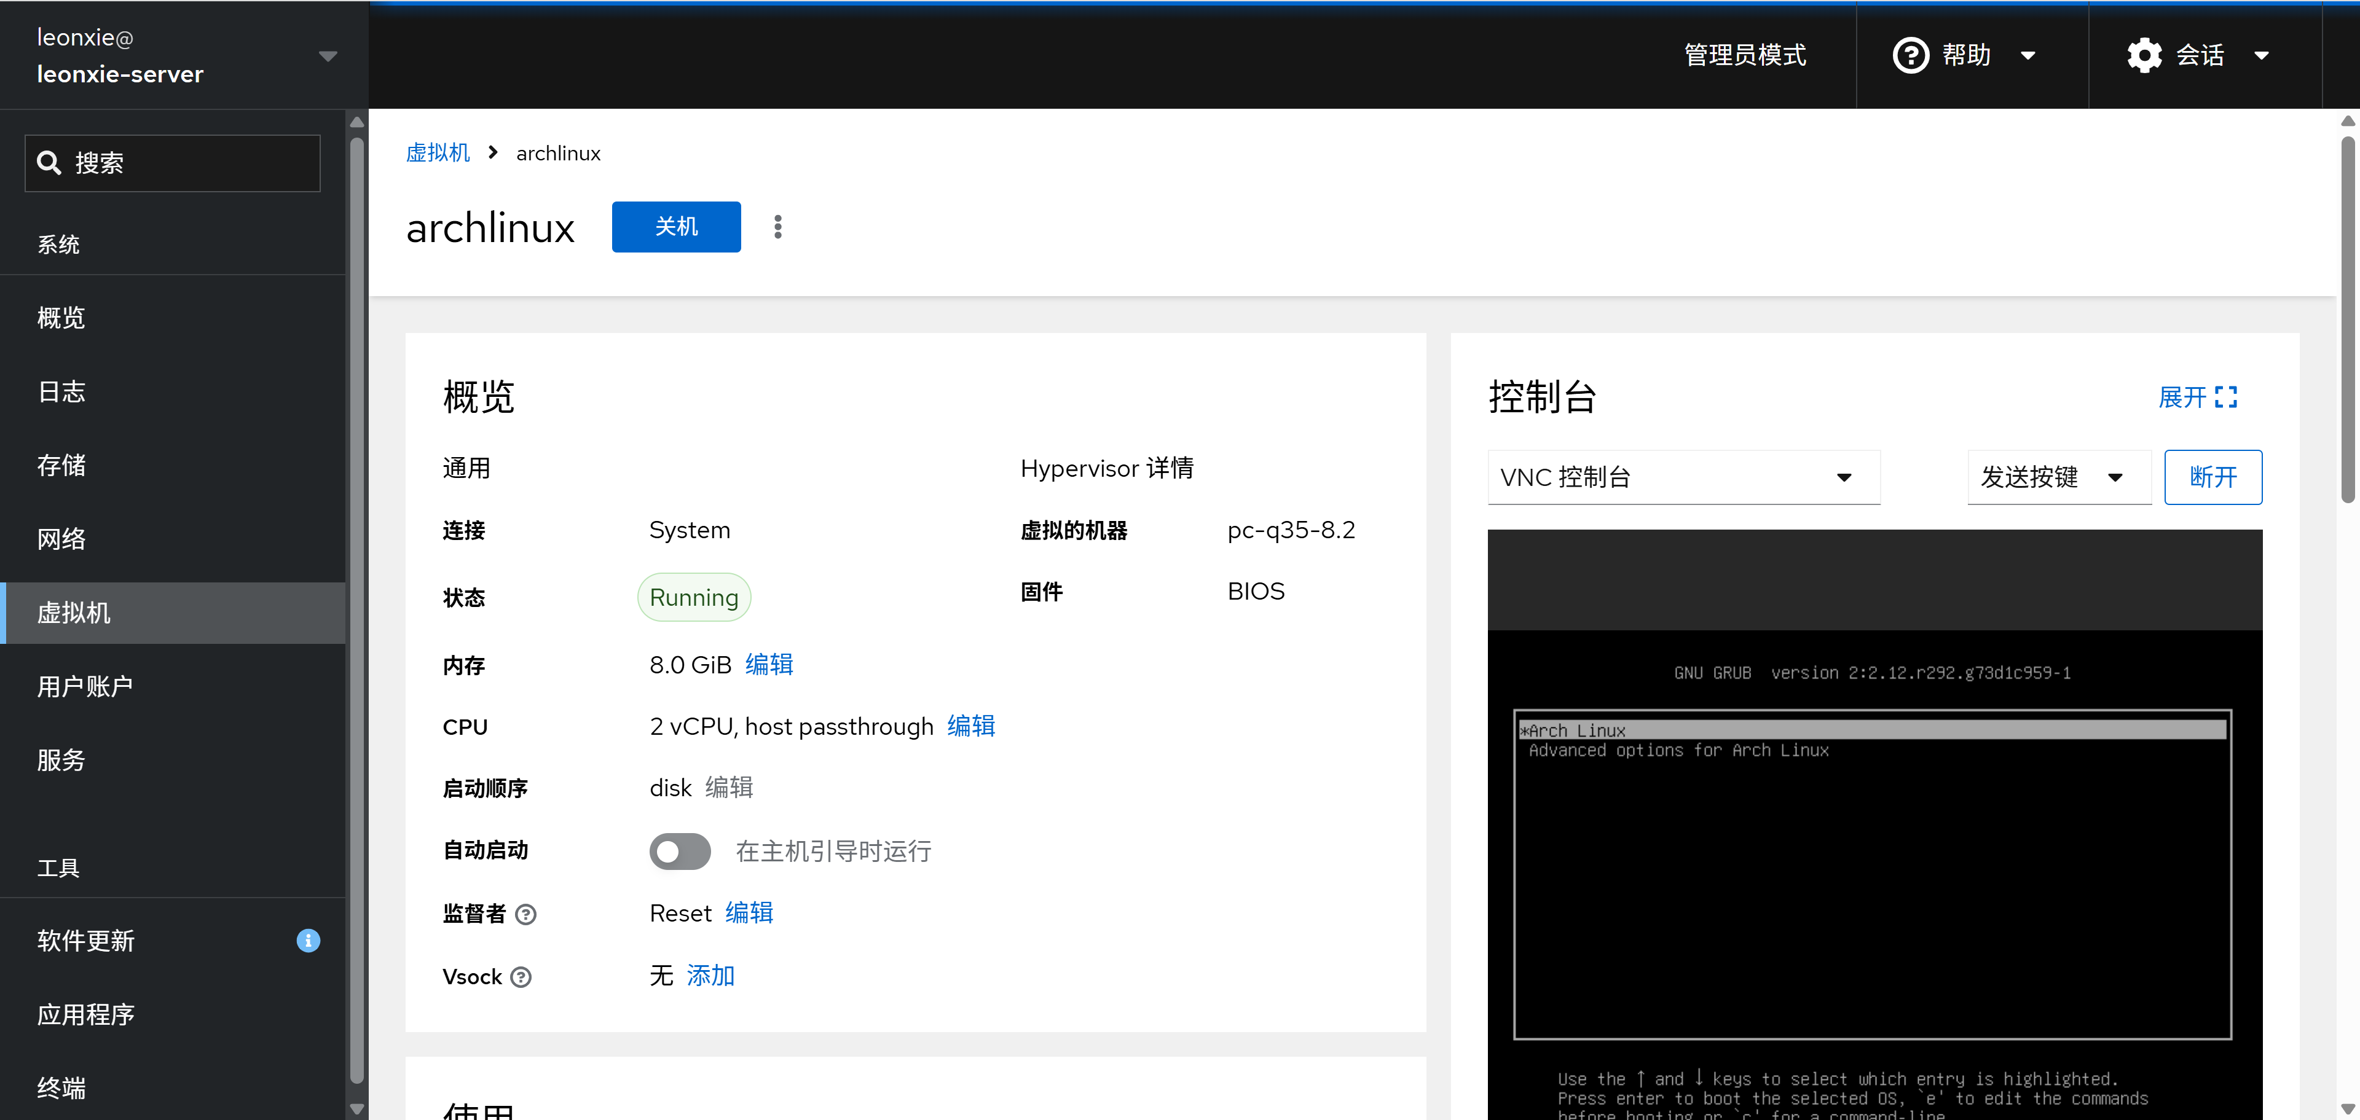Viewport: 2360px width, 1120px height.
Task: Click the main page vertical scrollbar
Action: (x=2347, y=321)
